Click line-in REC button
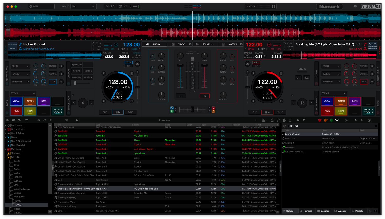385x219 pixels. tap(306, 78)
